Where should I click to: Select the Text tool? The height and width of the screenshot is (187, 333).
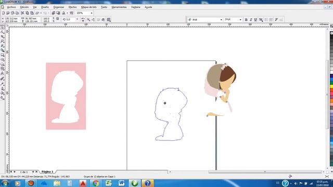pyautogui.click(x=2, y=73)
